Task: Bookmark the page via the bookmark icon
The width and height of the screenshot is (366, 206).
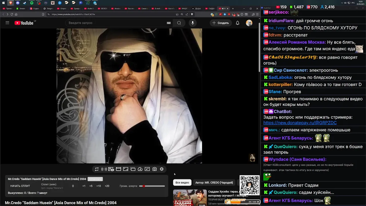Action: point(43,14)
